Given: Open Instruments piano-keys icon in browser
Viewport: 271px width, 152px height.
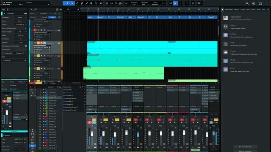Looking at the screenshot, I should click(x=226, y=18).
